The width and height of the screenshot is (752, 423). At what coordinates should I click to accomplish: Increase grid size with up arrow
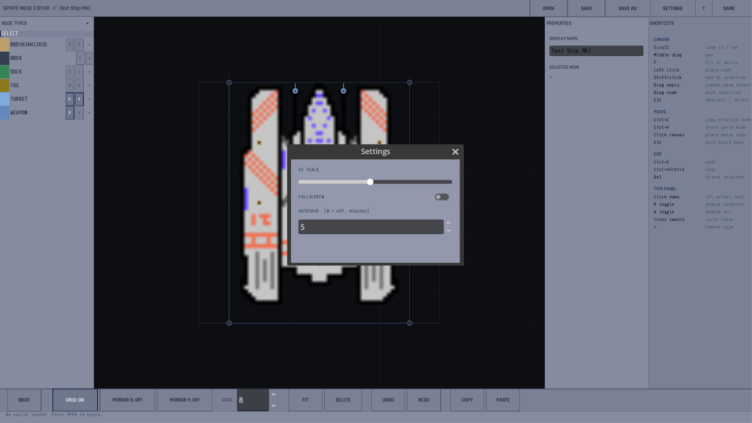click(x=274, y=395)
